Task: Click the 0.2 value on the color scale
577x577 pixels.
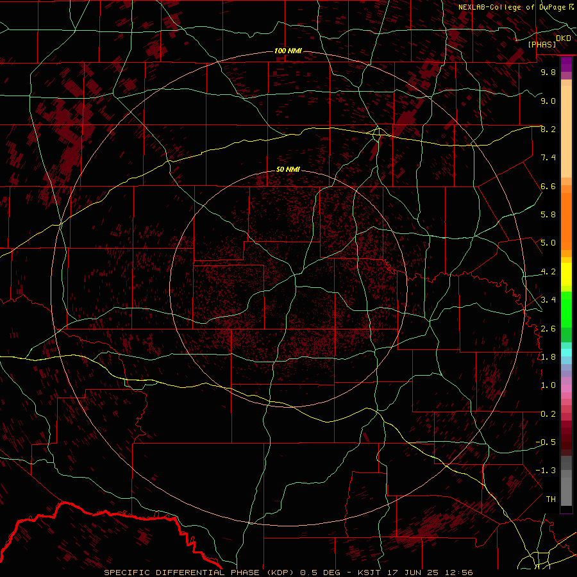Action: 548,414
